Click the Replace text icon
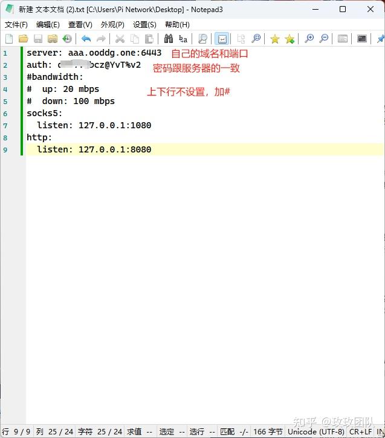The width and height of the screenshot is (385, 438). coord(183,39)
